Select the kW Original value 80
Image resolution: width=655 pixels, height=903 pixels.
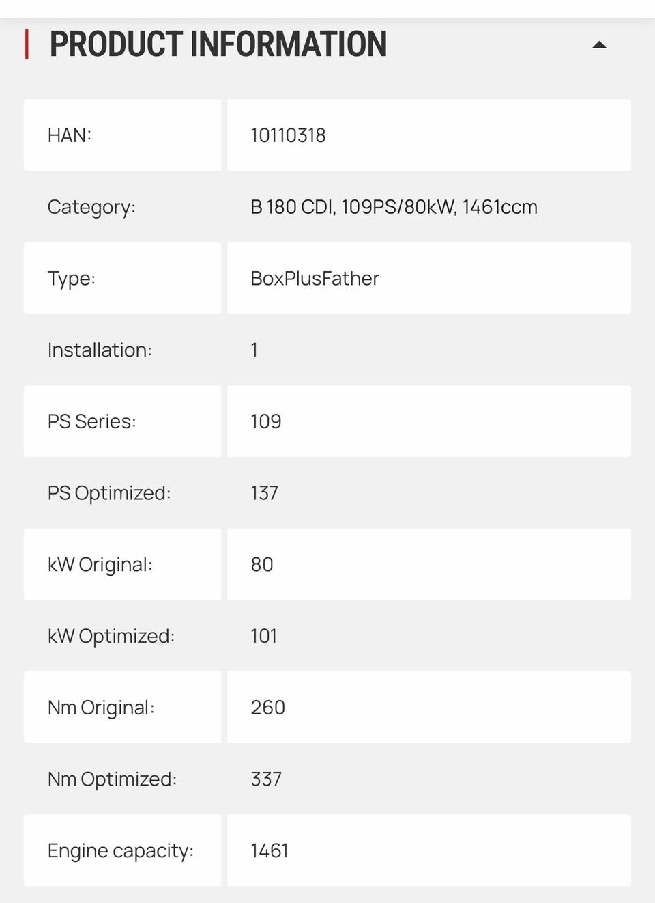coord(262,565)
